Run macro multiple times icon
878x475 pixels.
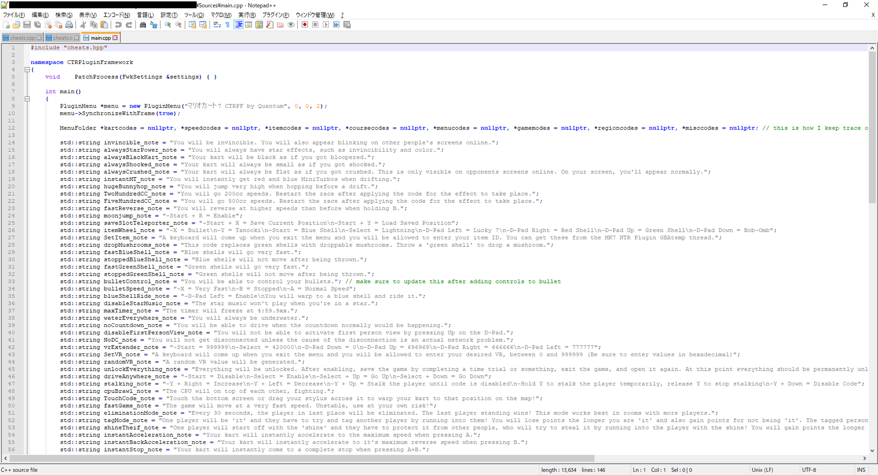[x=336, y=25]
